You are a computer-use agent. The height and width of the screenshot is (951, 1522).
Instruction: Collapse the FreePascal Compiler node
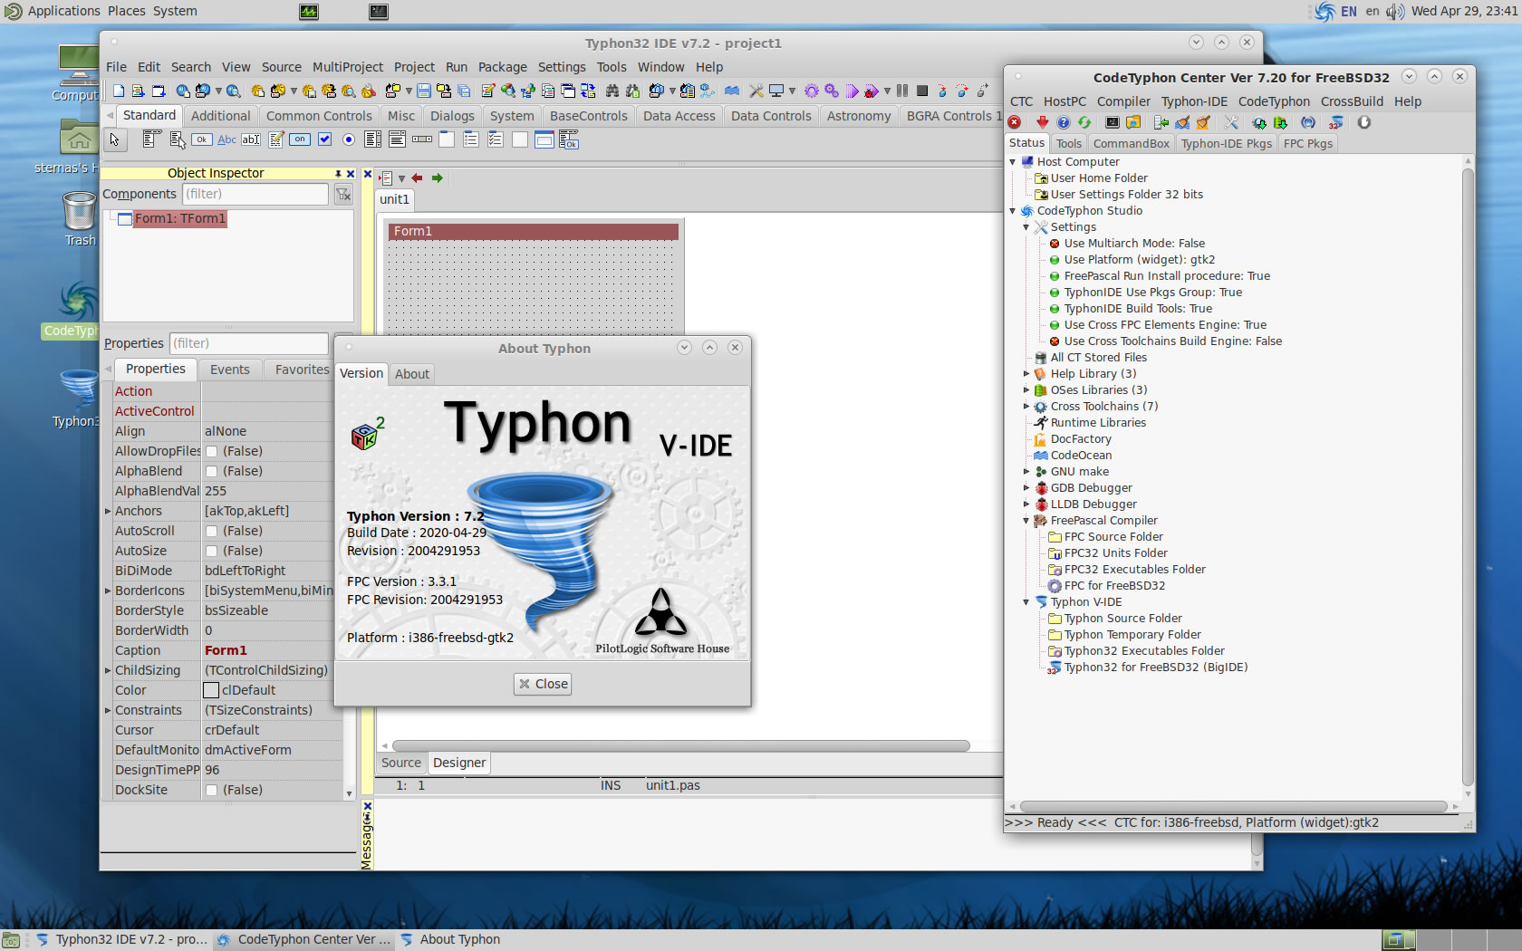coord(1026,521)
